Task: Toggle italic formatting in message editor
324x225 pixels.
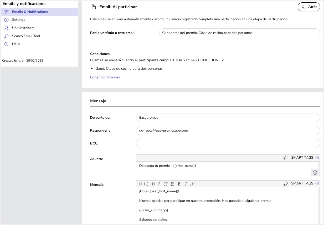Action: coord(186,184)
